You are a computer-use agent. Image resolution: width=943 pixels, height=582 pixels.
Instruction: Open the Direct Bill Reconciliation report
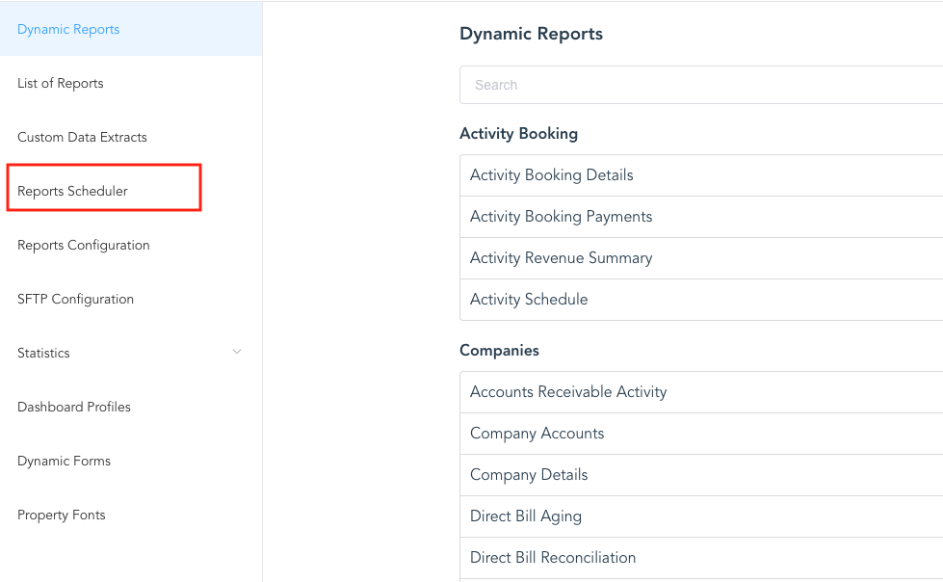[553, 557]
